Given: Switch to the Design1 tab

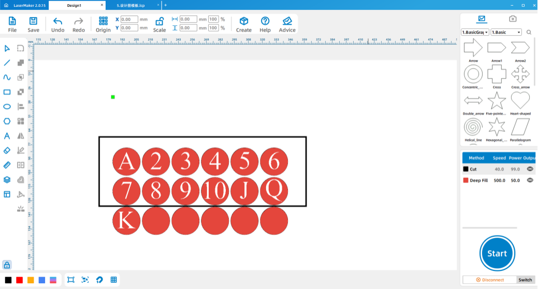Looking at the screenshot, I should click(x=74, y=5).
